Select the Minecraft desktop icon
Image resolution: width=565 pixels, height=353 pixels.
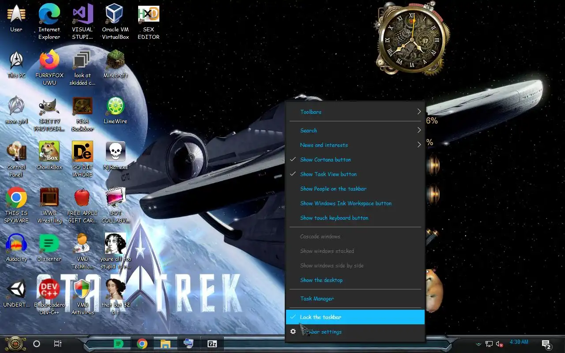[x=115, y=64]
